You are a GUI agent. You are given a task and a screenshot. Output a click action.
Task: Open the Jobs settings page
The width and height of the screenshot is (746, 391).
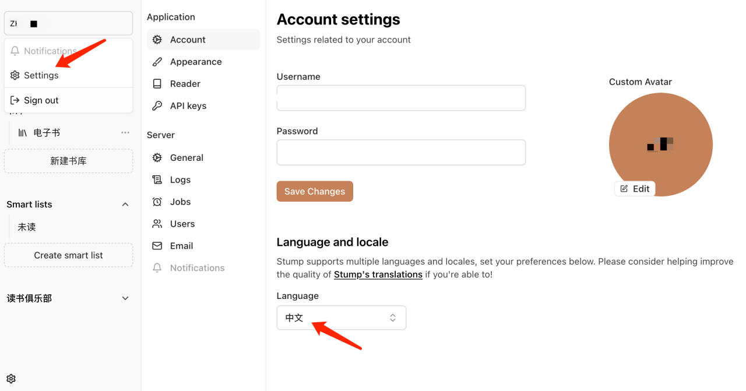[x=203, y=202]
